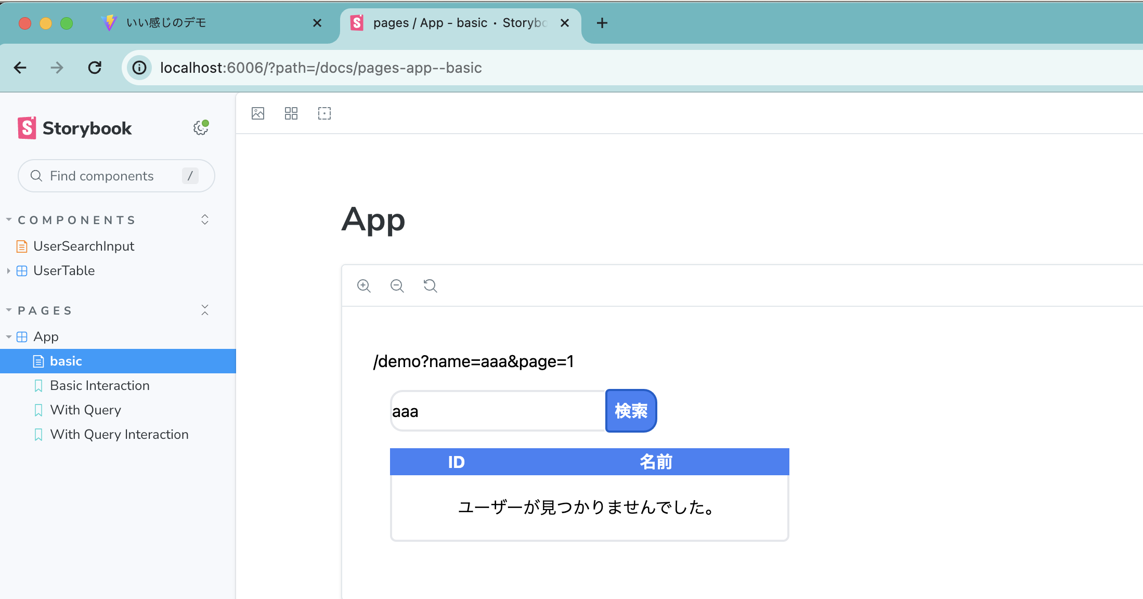Screen dimensions: 1143x599
Task: Click the canvas zoom in magnifier icon
Action: (x=363, y=285)
